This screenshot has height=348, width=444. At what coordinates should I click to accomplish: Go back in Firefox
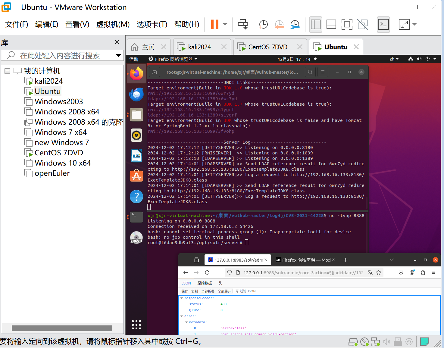186,272
